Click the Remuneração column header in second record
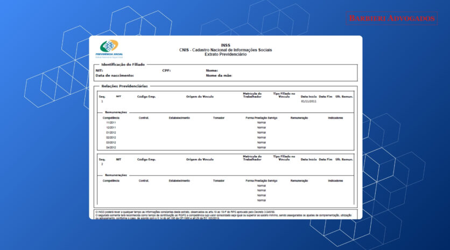The height and width of the screenshot is (250, 450). pos(299,180)
